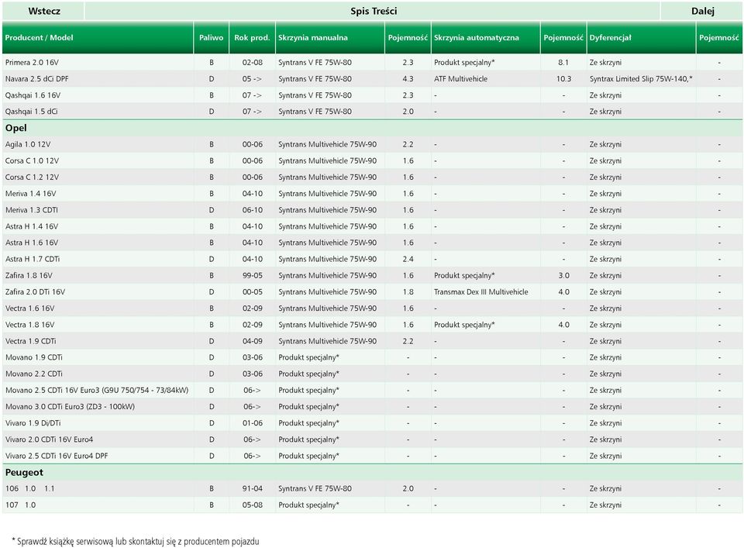Click the Skrzynia automatyczna column header

[x=485, y=37]
